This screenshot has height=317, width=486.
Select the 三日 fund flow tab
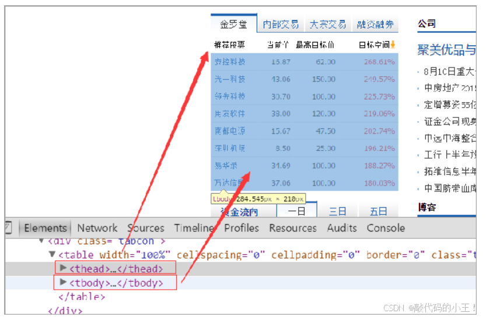click(x=338, y=211)
